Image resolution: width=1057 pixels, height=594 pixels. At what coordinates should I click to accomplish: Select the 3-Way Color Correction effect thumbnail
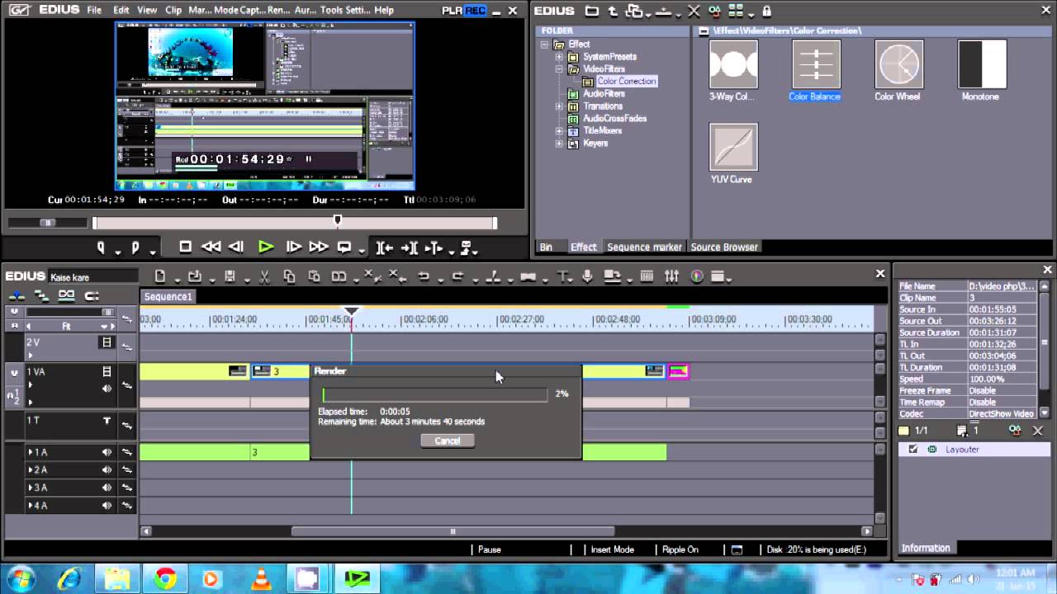tap(733, 64)
